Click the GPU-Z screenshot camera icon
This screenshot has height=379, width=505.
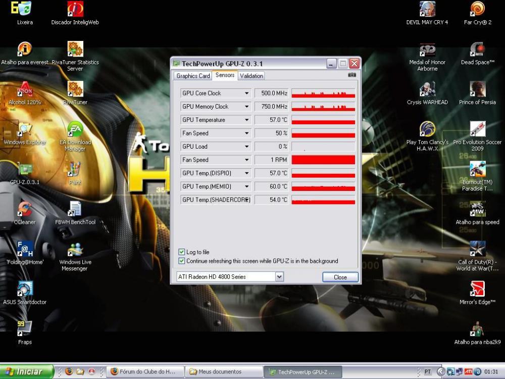point(352,75)
